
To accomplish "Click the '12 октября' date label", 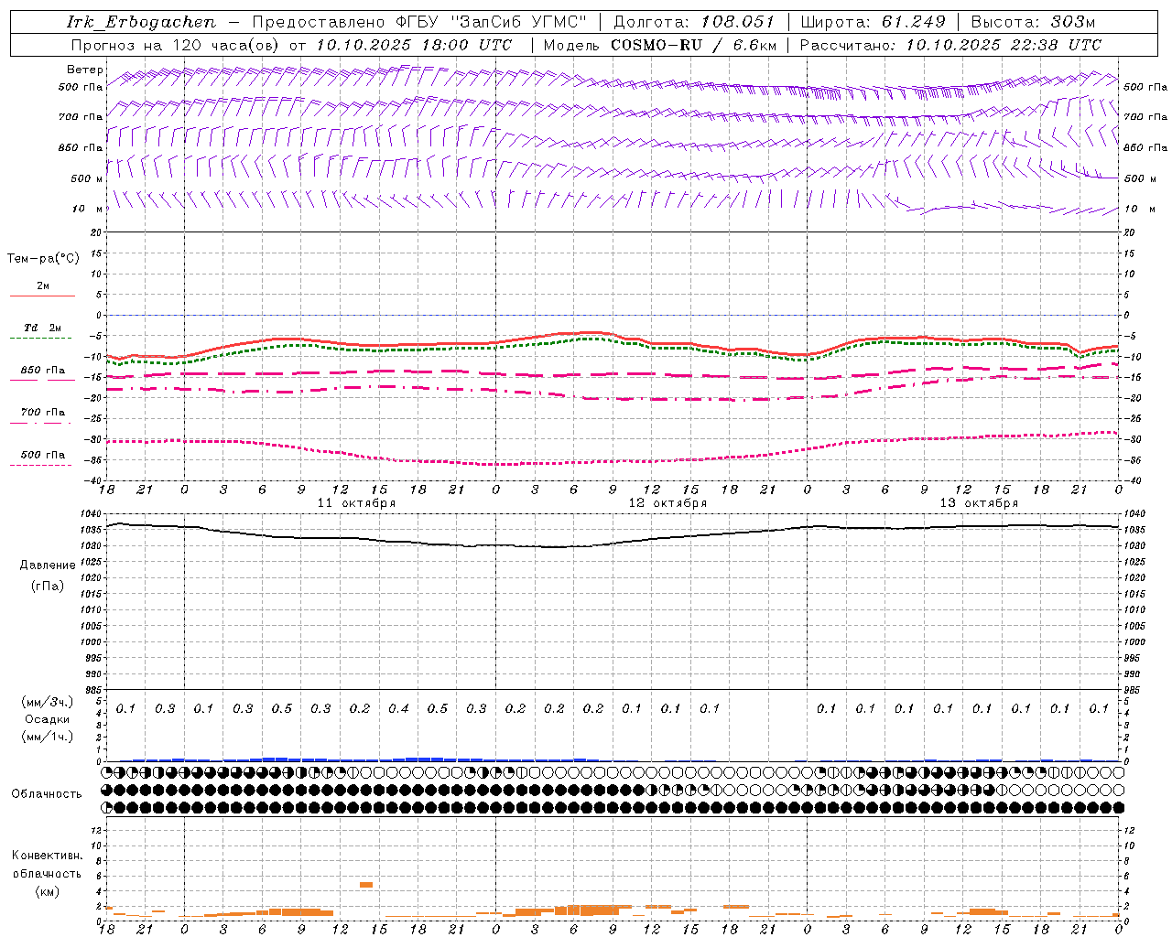I will 667,503.
